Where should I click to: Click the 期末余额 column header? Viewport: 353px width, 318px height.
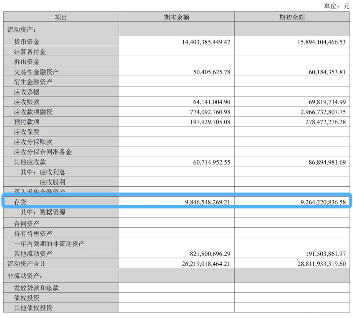point(176,18)
